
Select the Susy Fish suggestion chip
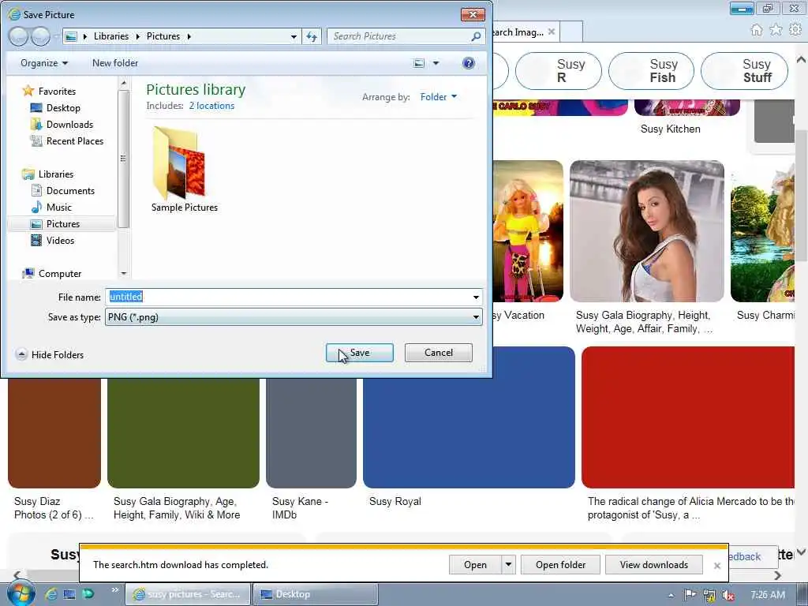pyautogui.click(x=651, y=71)
